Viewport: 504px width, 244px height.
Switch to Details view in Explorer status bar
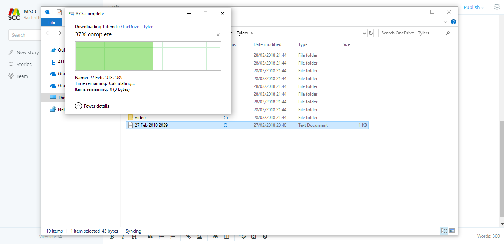[444, 231]
